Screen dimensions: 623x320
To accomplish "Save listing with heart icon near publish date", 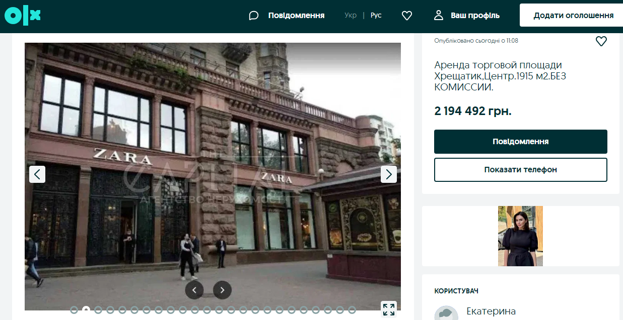I will pos(601,41).
